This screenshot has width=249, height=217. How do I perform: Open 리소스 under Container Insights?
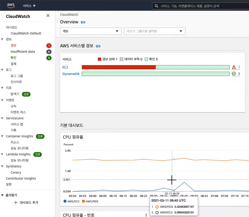(x=15, y=142)
